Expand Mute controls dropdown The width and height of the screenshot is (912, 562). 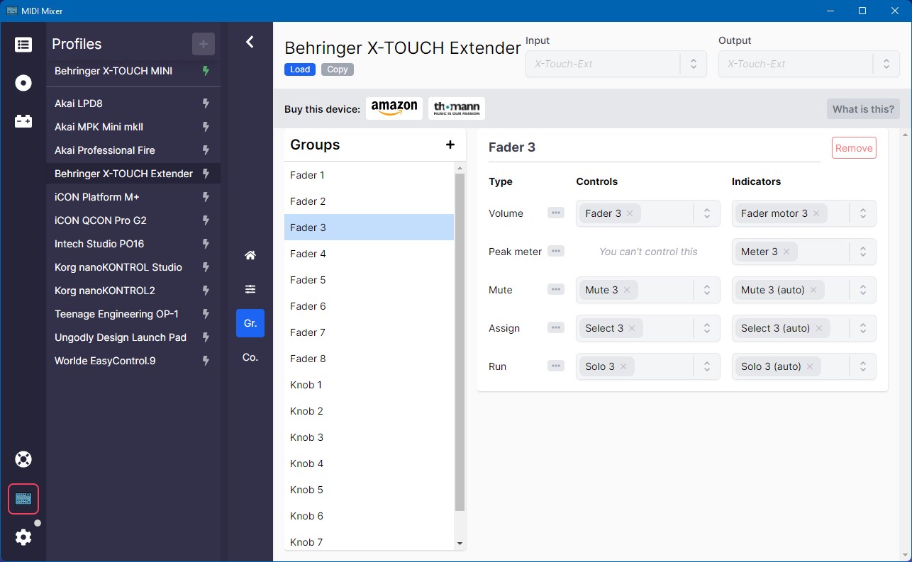(x=707, y=290)
